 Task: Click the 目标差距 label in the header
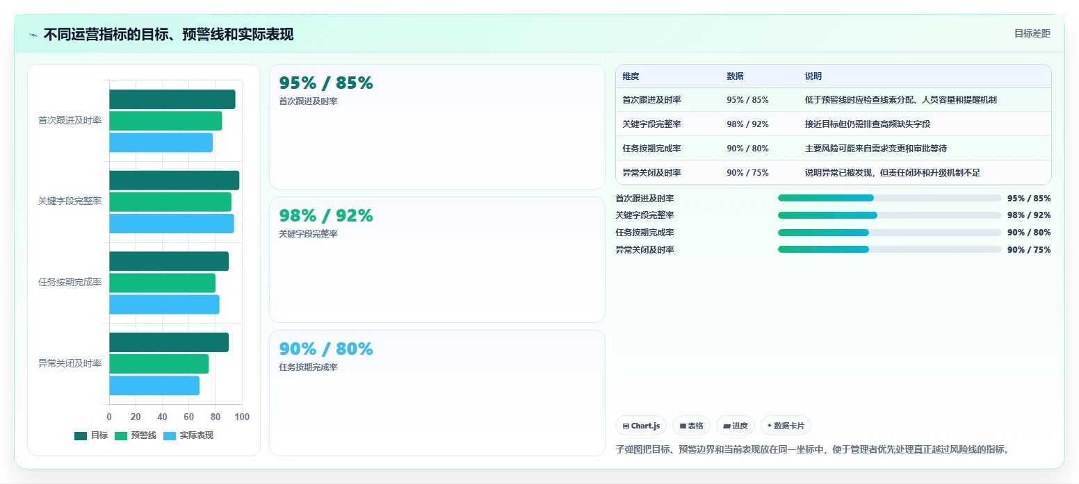point(1032,33)
